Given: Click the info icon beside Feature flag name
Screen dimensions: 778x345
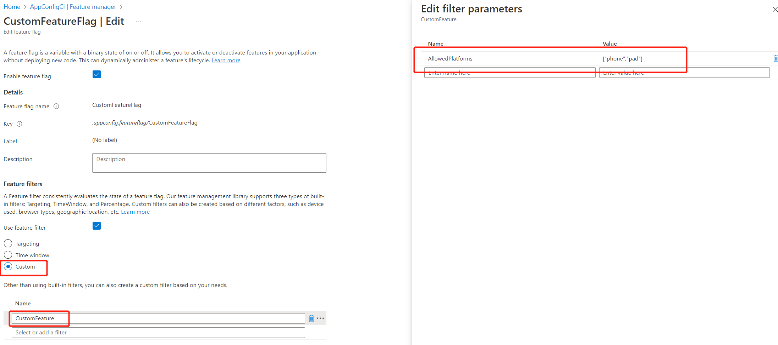Looking at the screenshot, I should coord(56,106).
